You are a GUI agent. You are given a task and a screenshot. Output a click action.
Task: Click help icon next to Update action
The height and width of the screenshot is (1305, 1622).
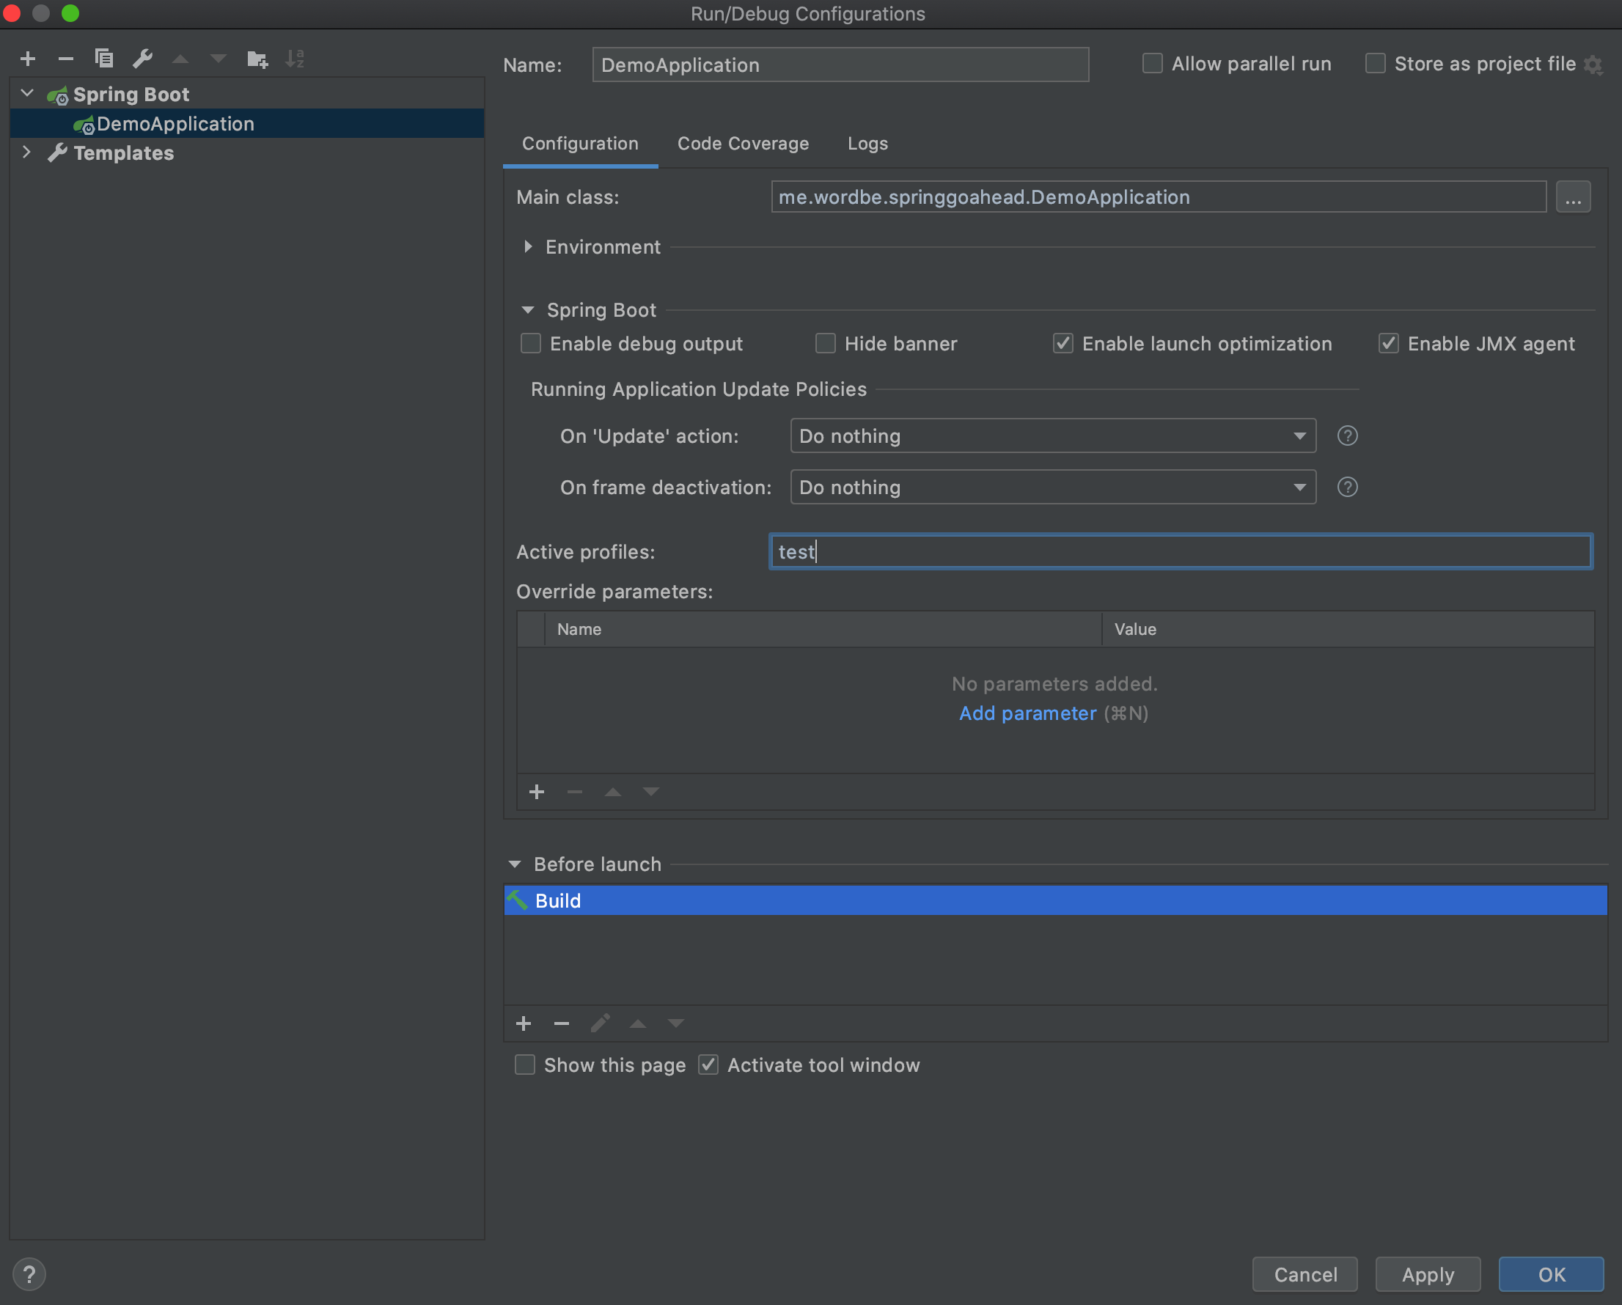(x=1346, y=436)
